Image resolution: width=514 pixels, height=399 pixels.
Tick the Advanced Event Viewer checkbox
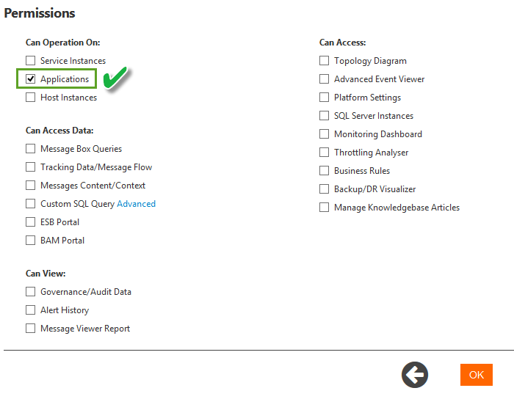pos(325,79)
